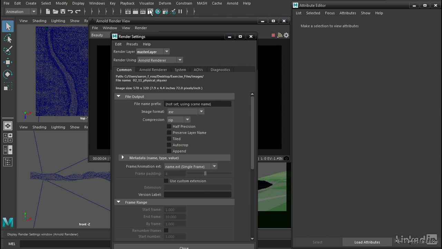This screenshot has height=249, width=442.
Task: Redo the last action
Action: click(x=78, y=11)
